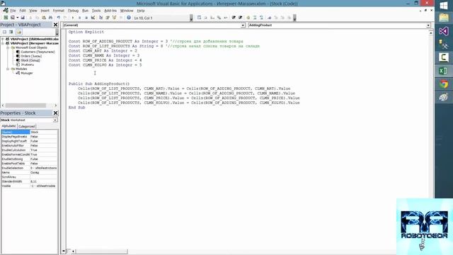Select Manager module in project tree

[27, 73]
